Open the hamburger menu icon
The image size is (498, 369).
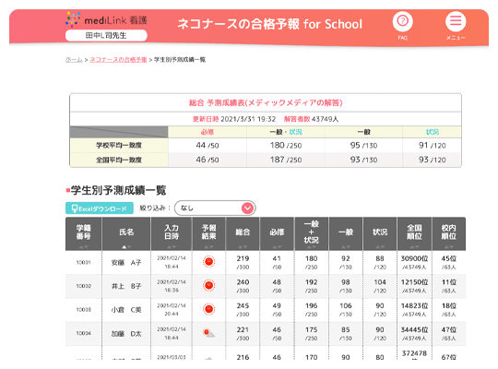click(x=456, y=21)
